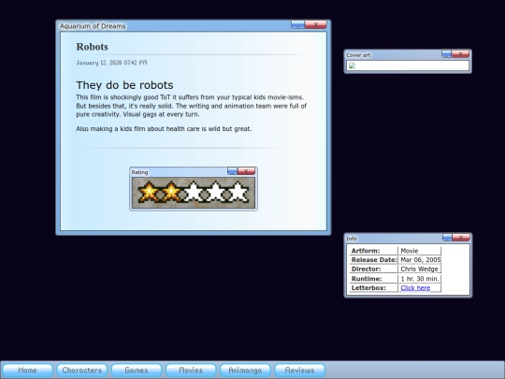The width and height of the screenshot is (505, 379).
Task: Select the 'Mar 06, 2005' release date cell
Action: pos(419,260)
